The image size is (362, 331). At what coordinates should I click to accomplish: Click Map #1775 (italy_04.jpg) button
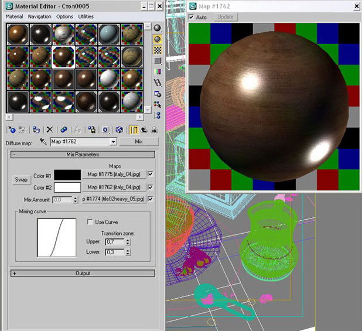(x=113, y=174)
